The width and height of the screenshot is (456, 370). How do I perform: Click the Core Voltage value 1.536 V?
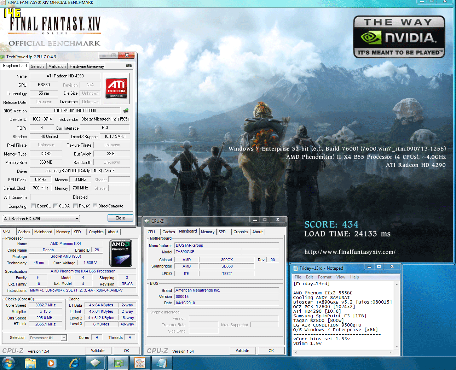90,263
